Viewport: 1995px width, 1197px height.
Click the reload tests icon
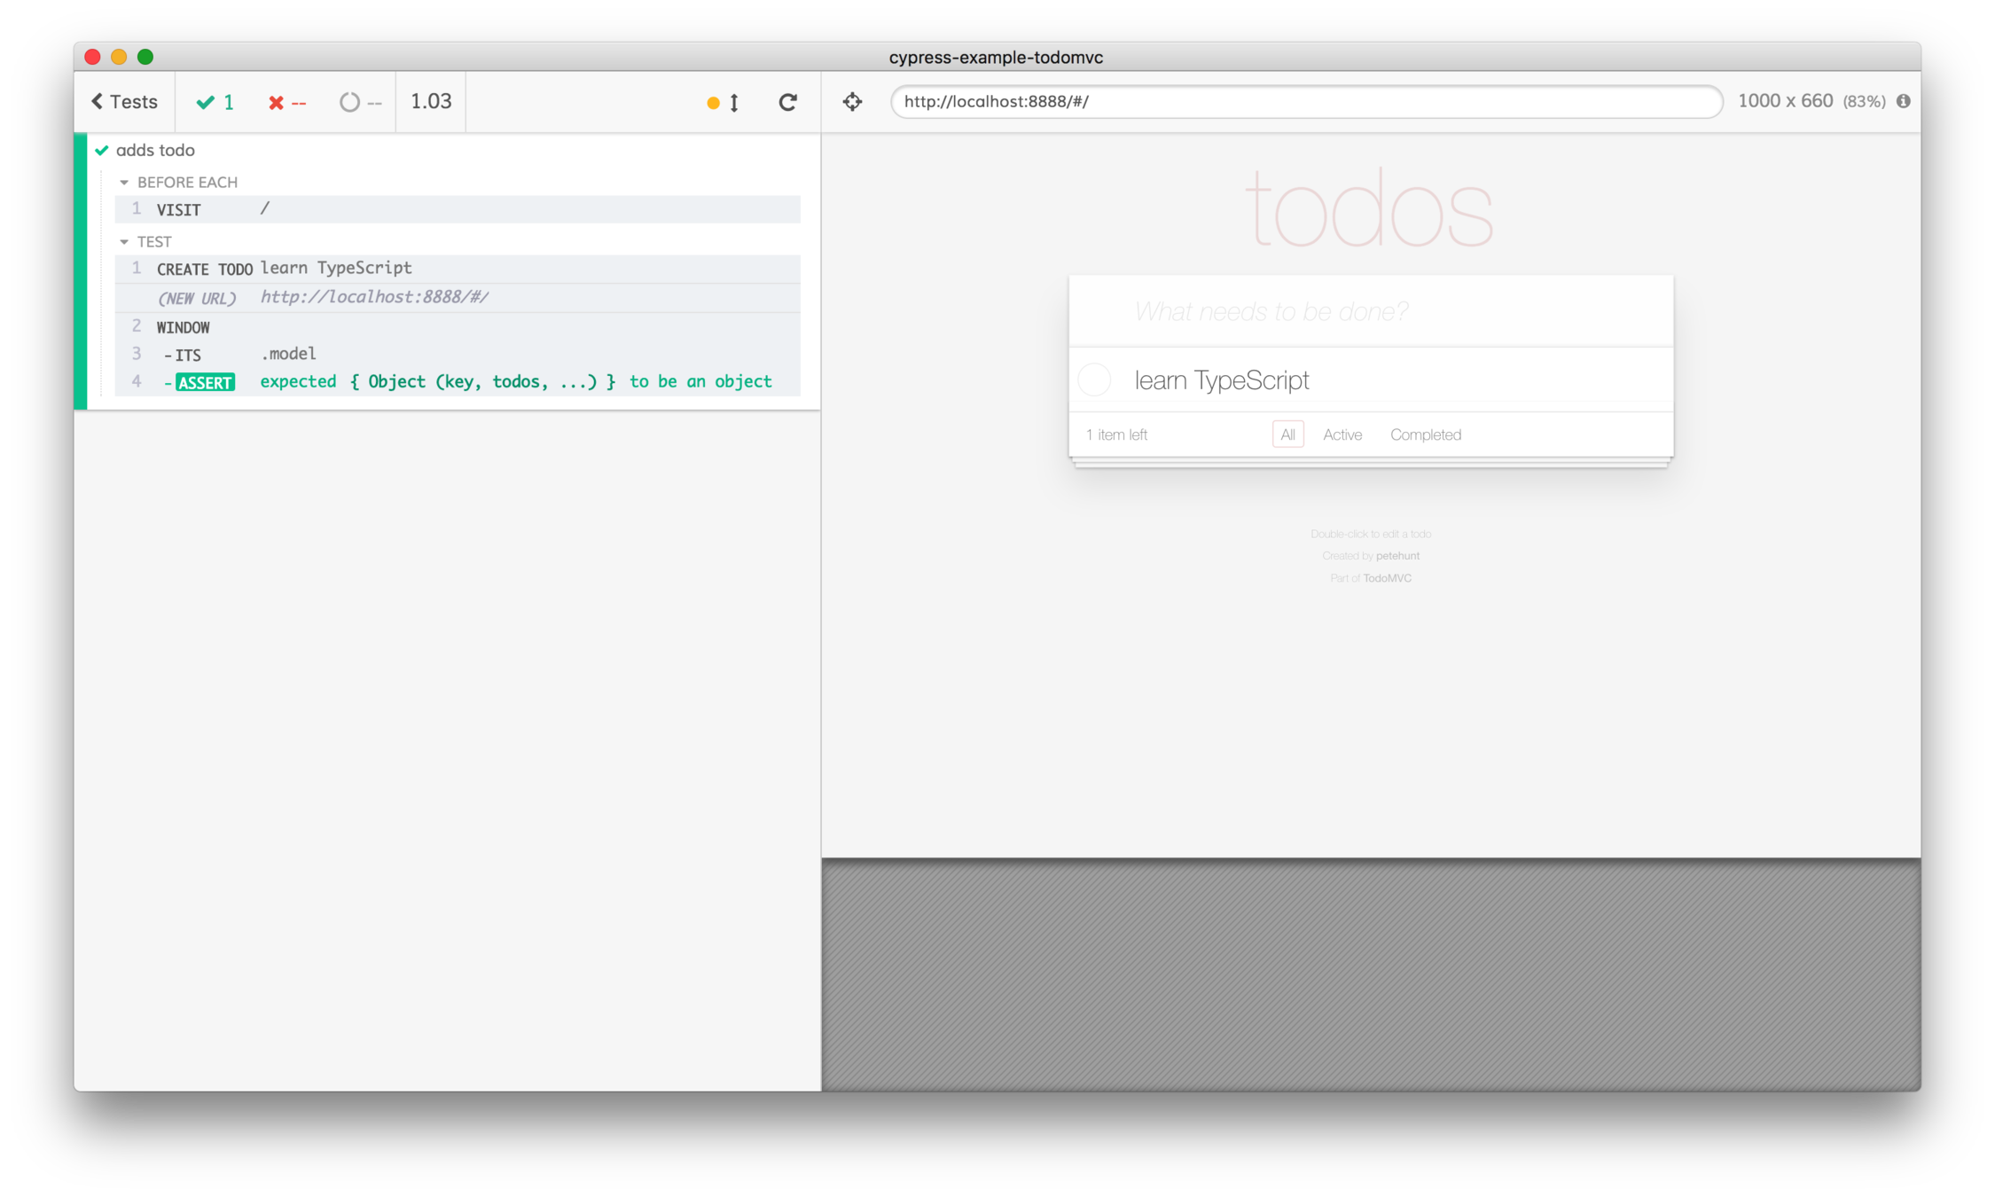tap(787, 102)
